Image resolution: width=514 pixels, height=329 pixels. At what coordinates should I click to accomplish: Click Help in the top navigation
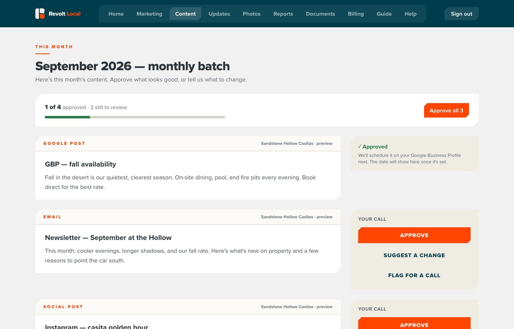411,14
